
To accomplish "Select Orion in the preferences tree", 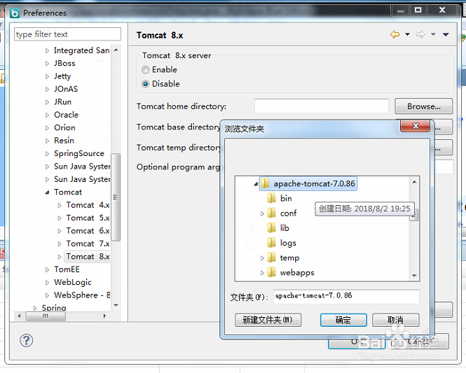I will click(x=64, y=127).
